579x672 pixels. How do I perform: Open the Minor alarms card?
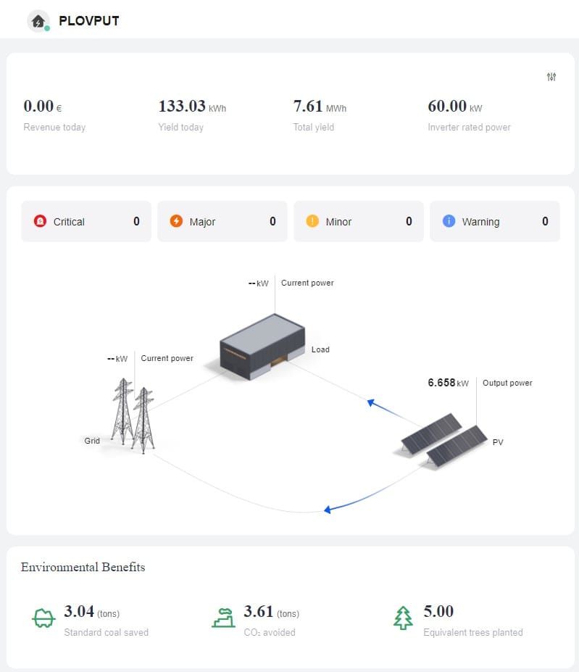pyautogui.click(x=359, y=221)
